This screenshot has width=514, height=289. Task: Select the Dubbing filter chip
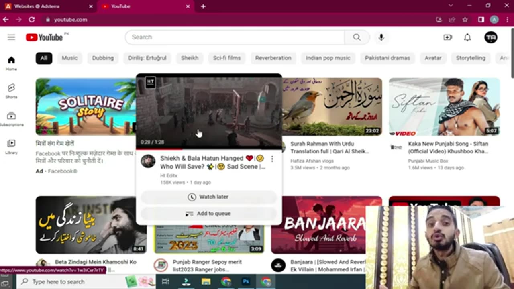point(103,58)
